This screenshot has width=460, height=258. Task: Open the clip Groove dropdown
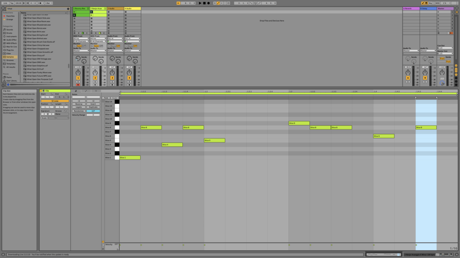pyautogui.click(x=62, y=114)
